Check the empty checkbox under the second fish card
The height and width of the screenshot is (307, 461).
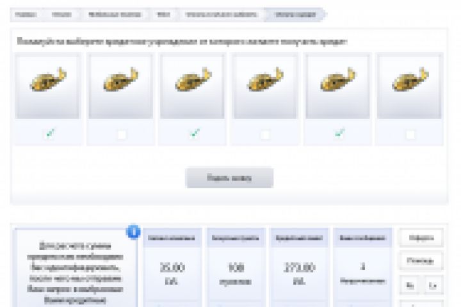point(122,135)
